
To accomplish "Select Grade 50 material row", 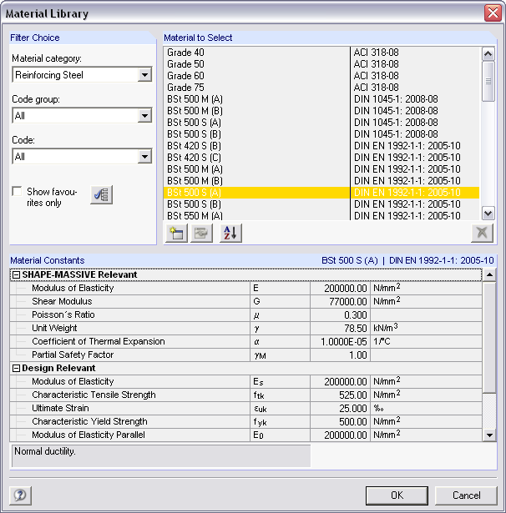I will (321, 64).
